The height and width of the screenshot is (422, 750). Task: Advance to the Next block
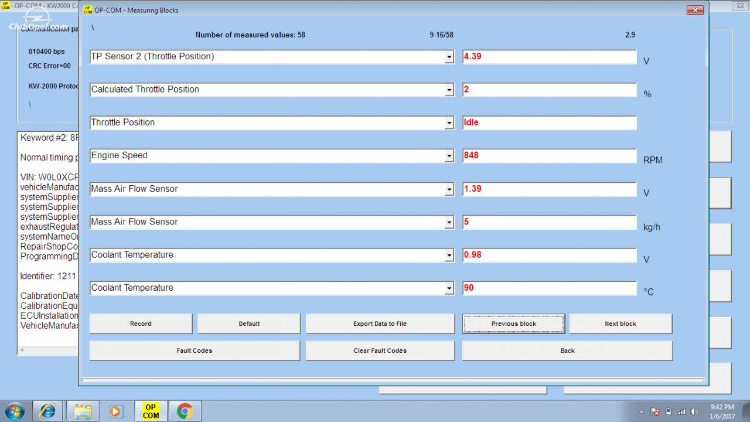(x=621, y=324)
